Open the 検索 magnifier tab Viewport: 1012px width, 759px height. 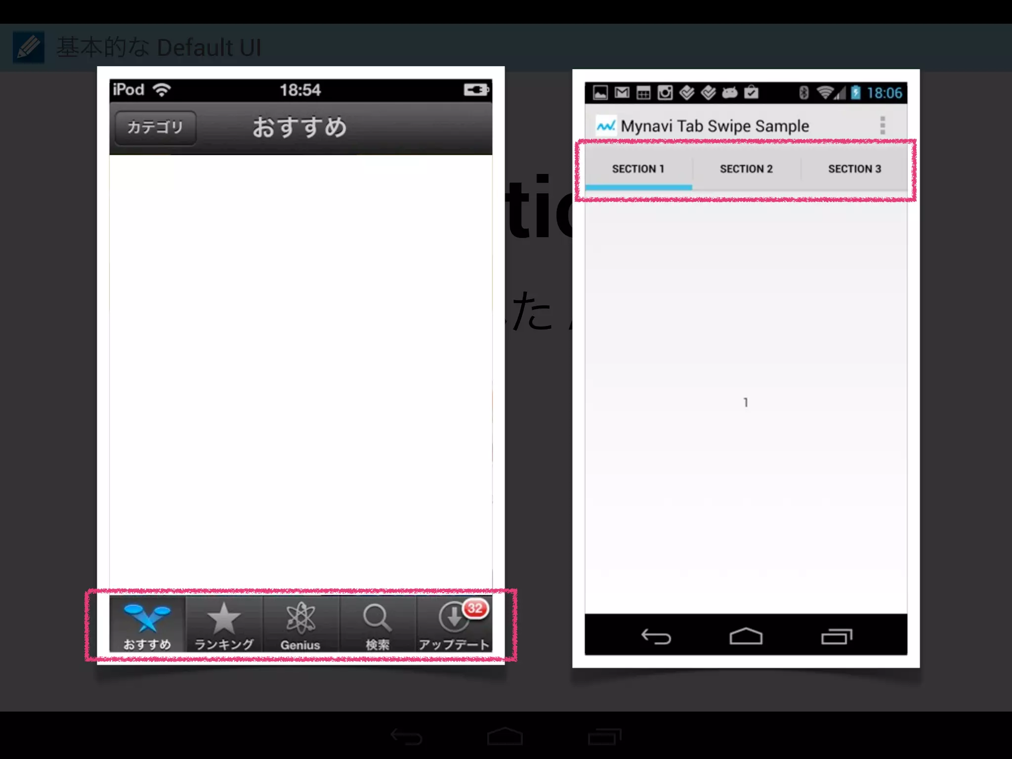pos(378,625)
